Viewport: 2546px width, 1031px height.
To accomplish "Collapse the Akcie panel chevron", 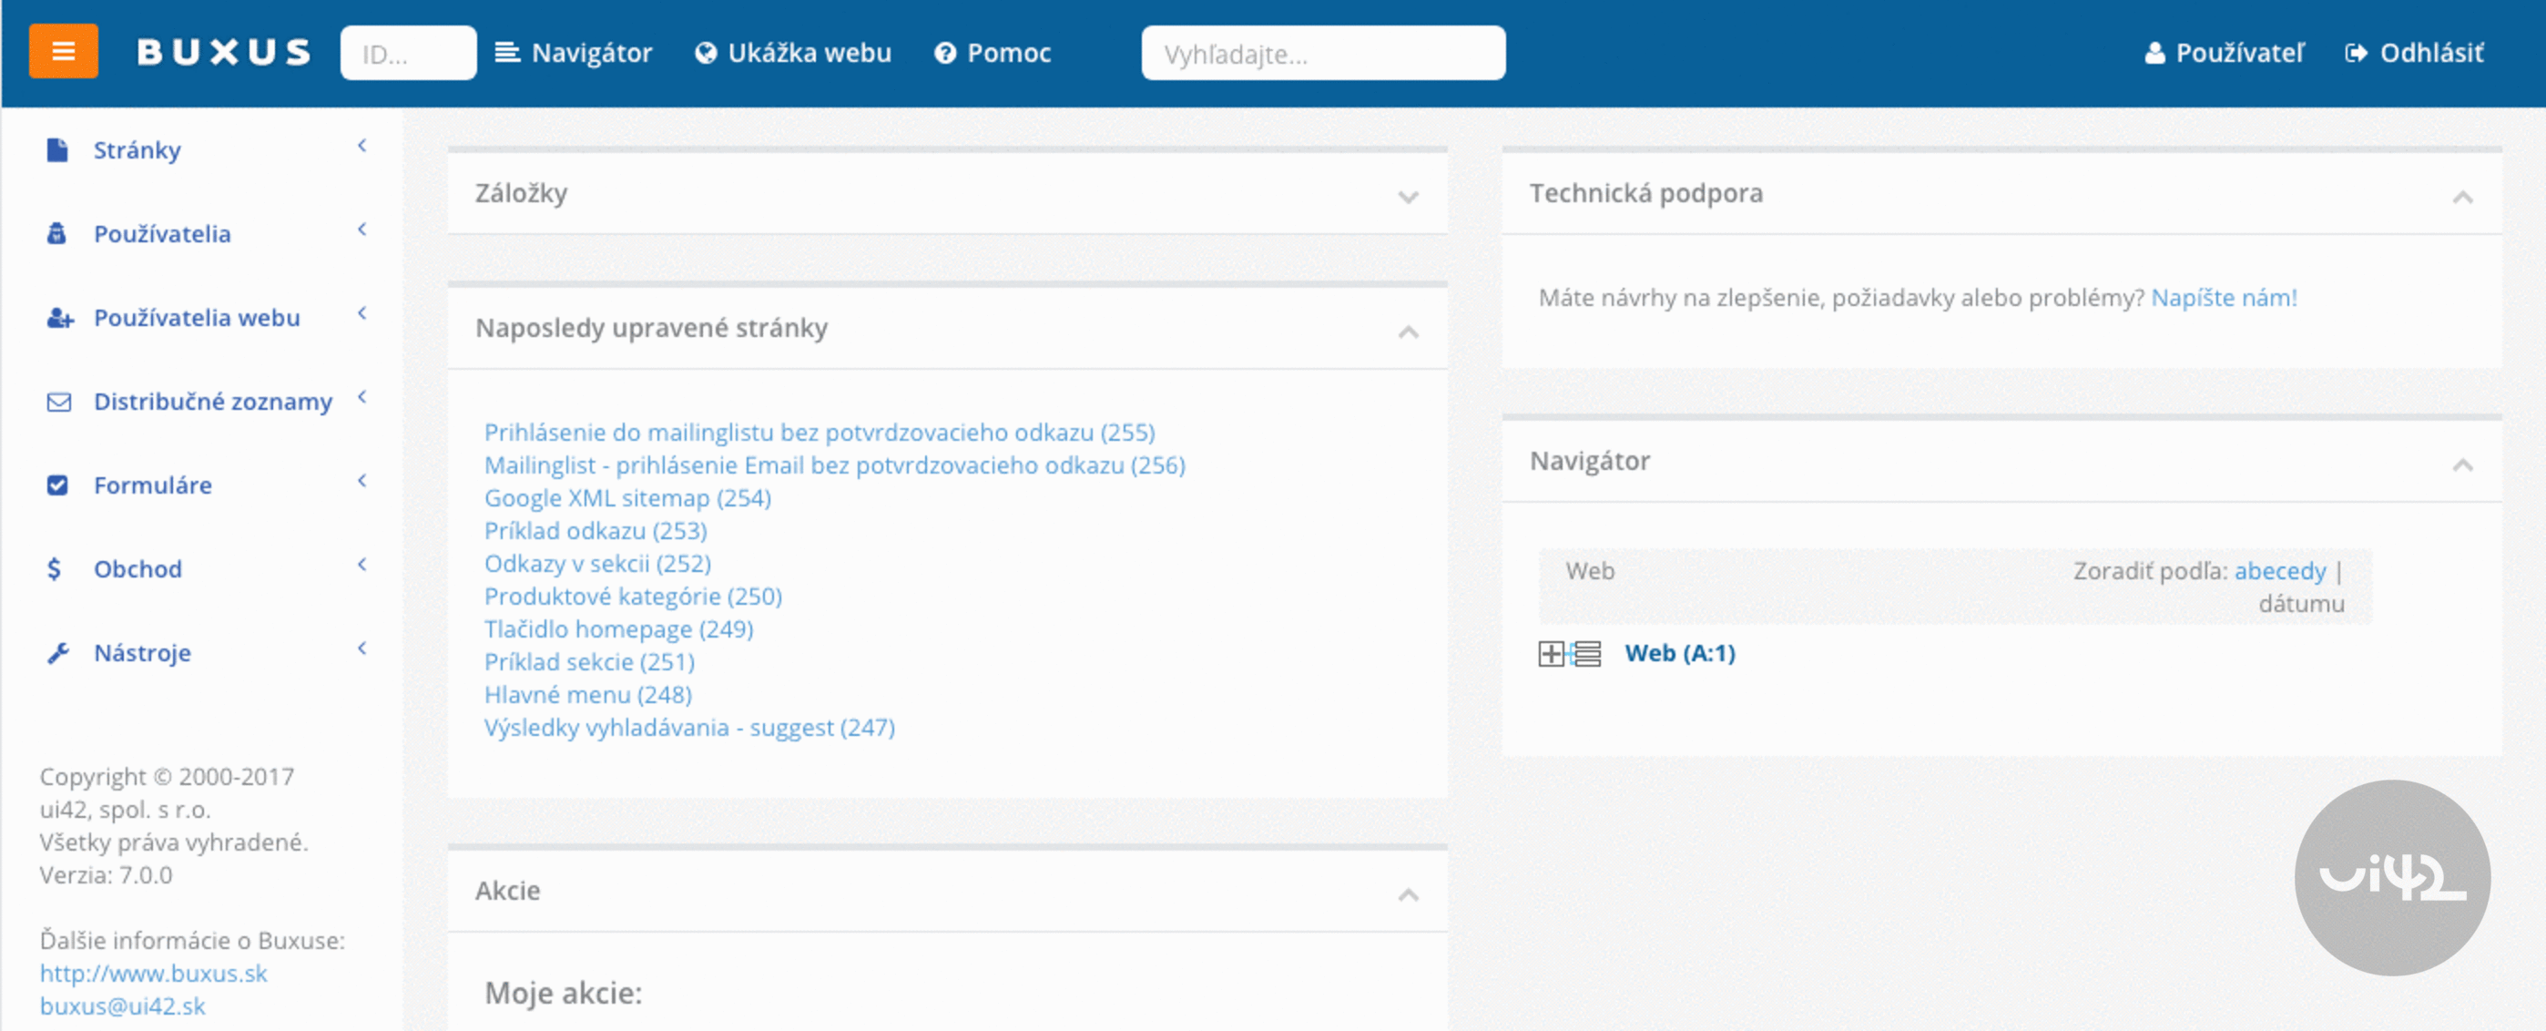I will pos(1408,893).
